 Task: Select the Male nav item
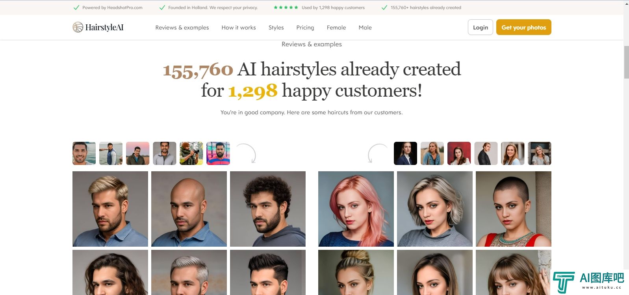pos(365,27)
